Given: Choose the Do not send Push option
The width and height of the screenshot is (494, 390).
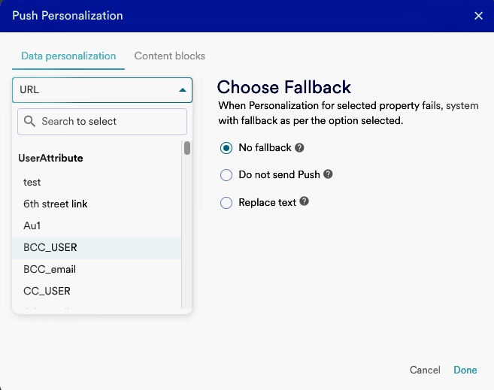Looking at the screenshot, I should (226, 175).
